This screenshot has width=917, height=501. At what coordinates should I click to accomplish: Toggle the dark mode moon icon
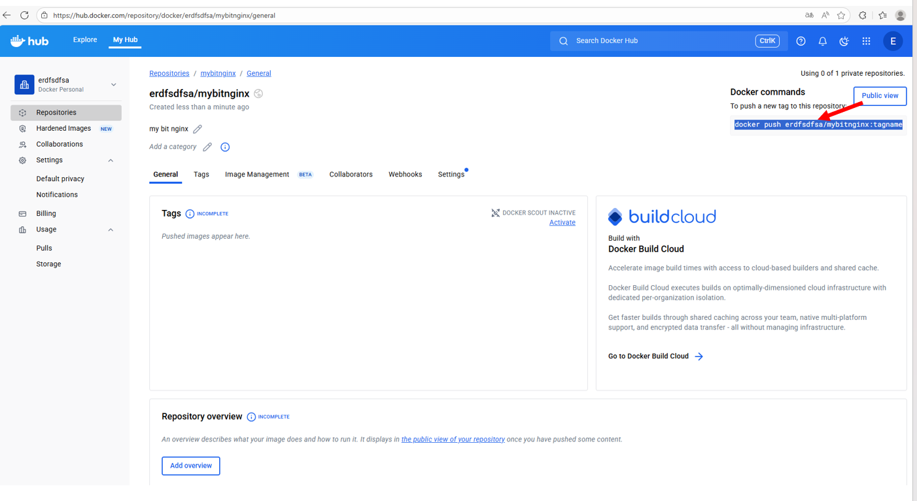844,41
